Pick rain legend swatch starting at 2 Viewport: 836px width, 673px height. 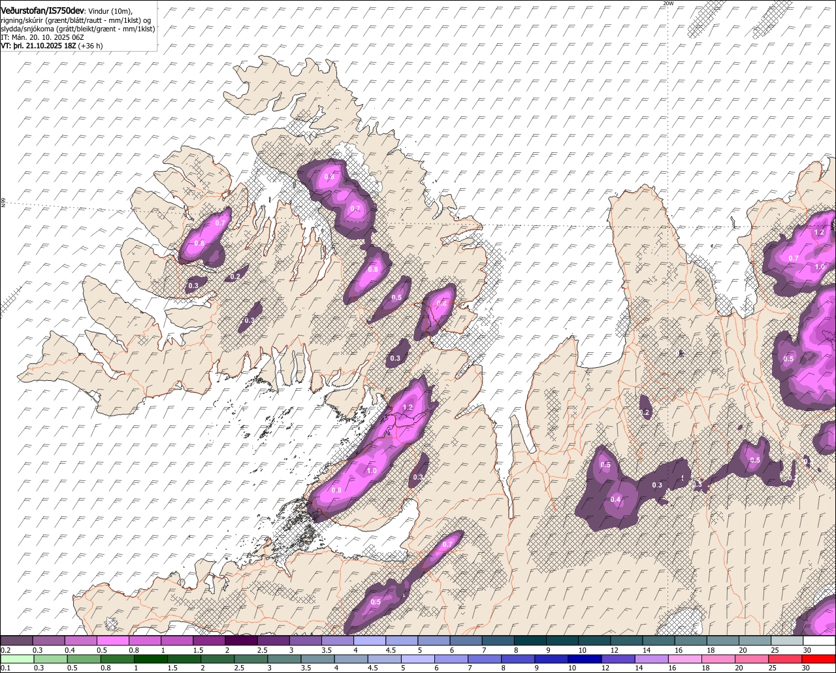point(217,659)
